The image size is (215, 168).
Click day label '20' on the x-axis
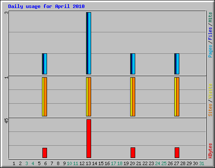132,163
